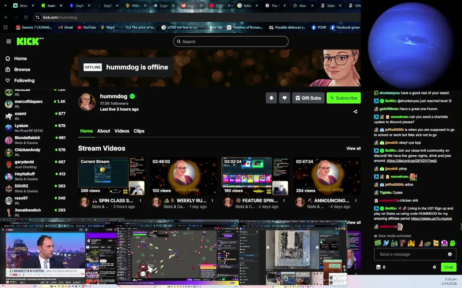Open the 02:46:02 video thumbnail
The image size is (462, 288).
[183, 176]
